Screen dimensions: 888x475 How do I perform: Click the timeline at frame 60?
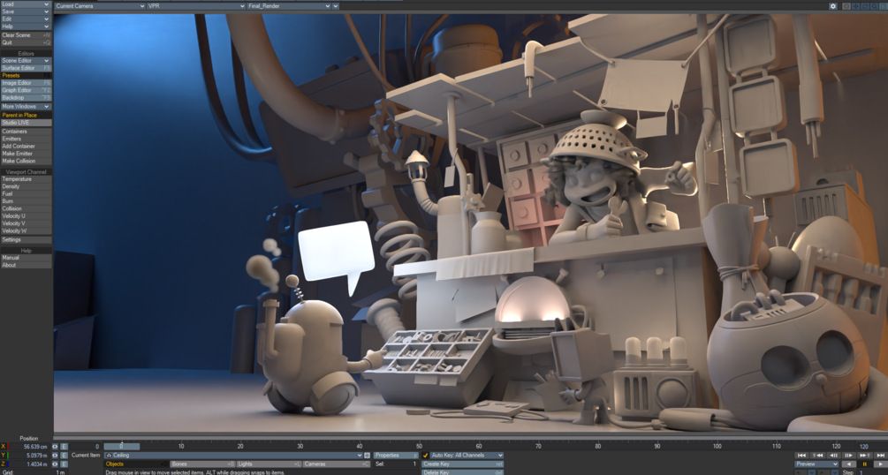pos(479,446)
